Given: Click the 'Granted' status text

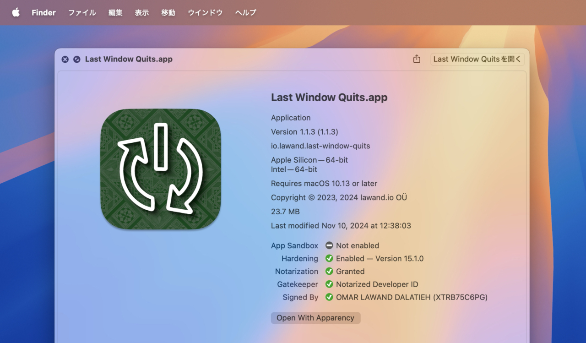Looking at the screenshot, I should [x=350, y=272].
